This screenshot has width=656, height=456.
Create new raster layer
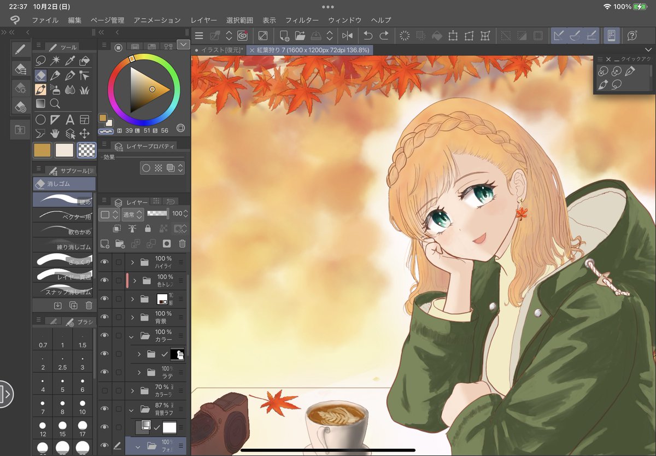click(x=105, y=244)
